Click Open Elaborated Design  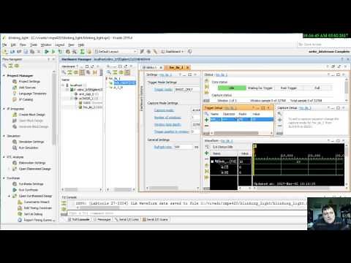[34, 169]
